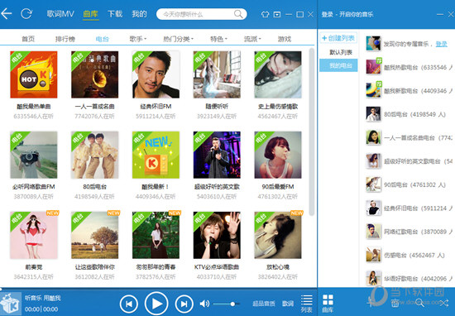The image size is (455, 316).
Task: Open the 匆匆那年的青春 radio cover
Action: click(156, 235)
